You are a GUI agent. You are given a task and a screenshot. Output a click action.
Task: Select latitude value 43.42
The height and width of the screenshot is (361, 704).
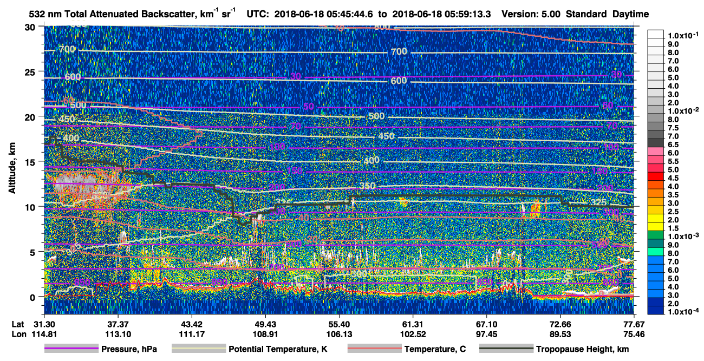pyautogui.click(x=191, y=324)
